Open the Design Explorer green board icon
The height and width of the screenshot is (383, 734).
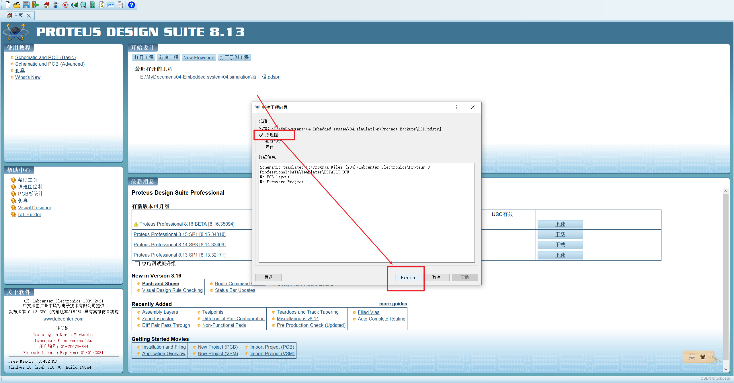click(93, 5)
